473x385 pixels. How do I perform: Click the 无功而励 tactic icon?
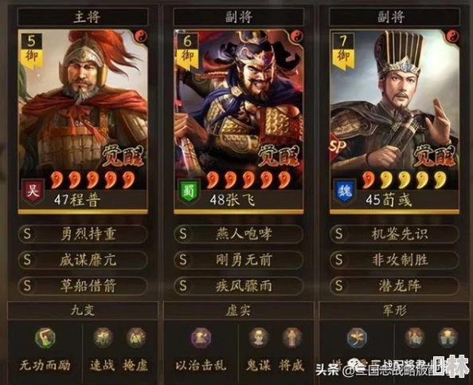pyautogui.click(x=45, y=338)
